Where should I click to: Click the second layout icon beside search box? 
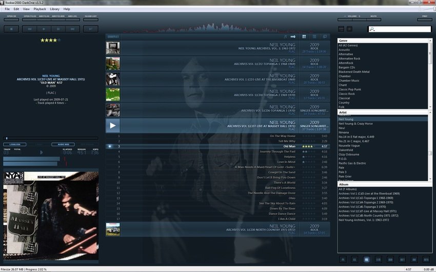[349, 29]
